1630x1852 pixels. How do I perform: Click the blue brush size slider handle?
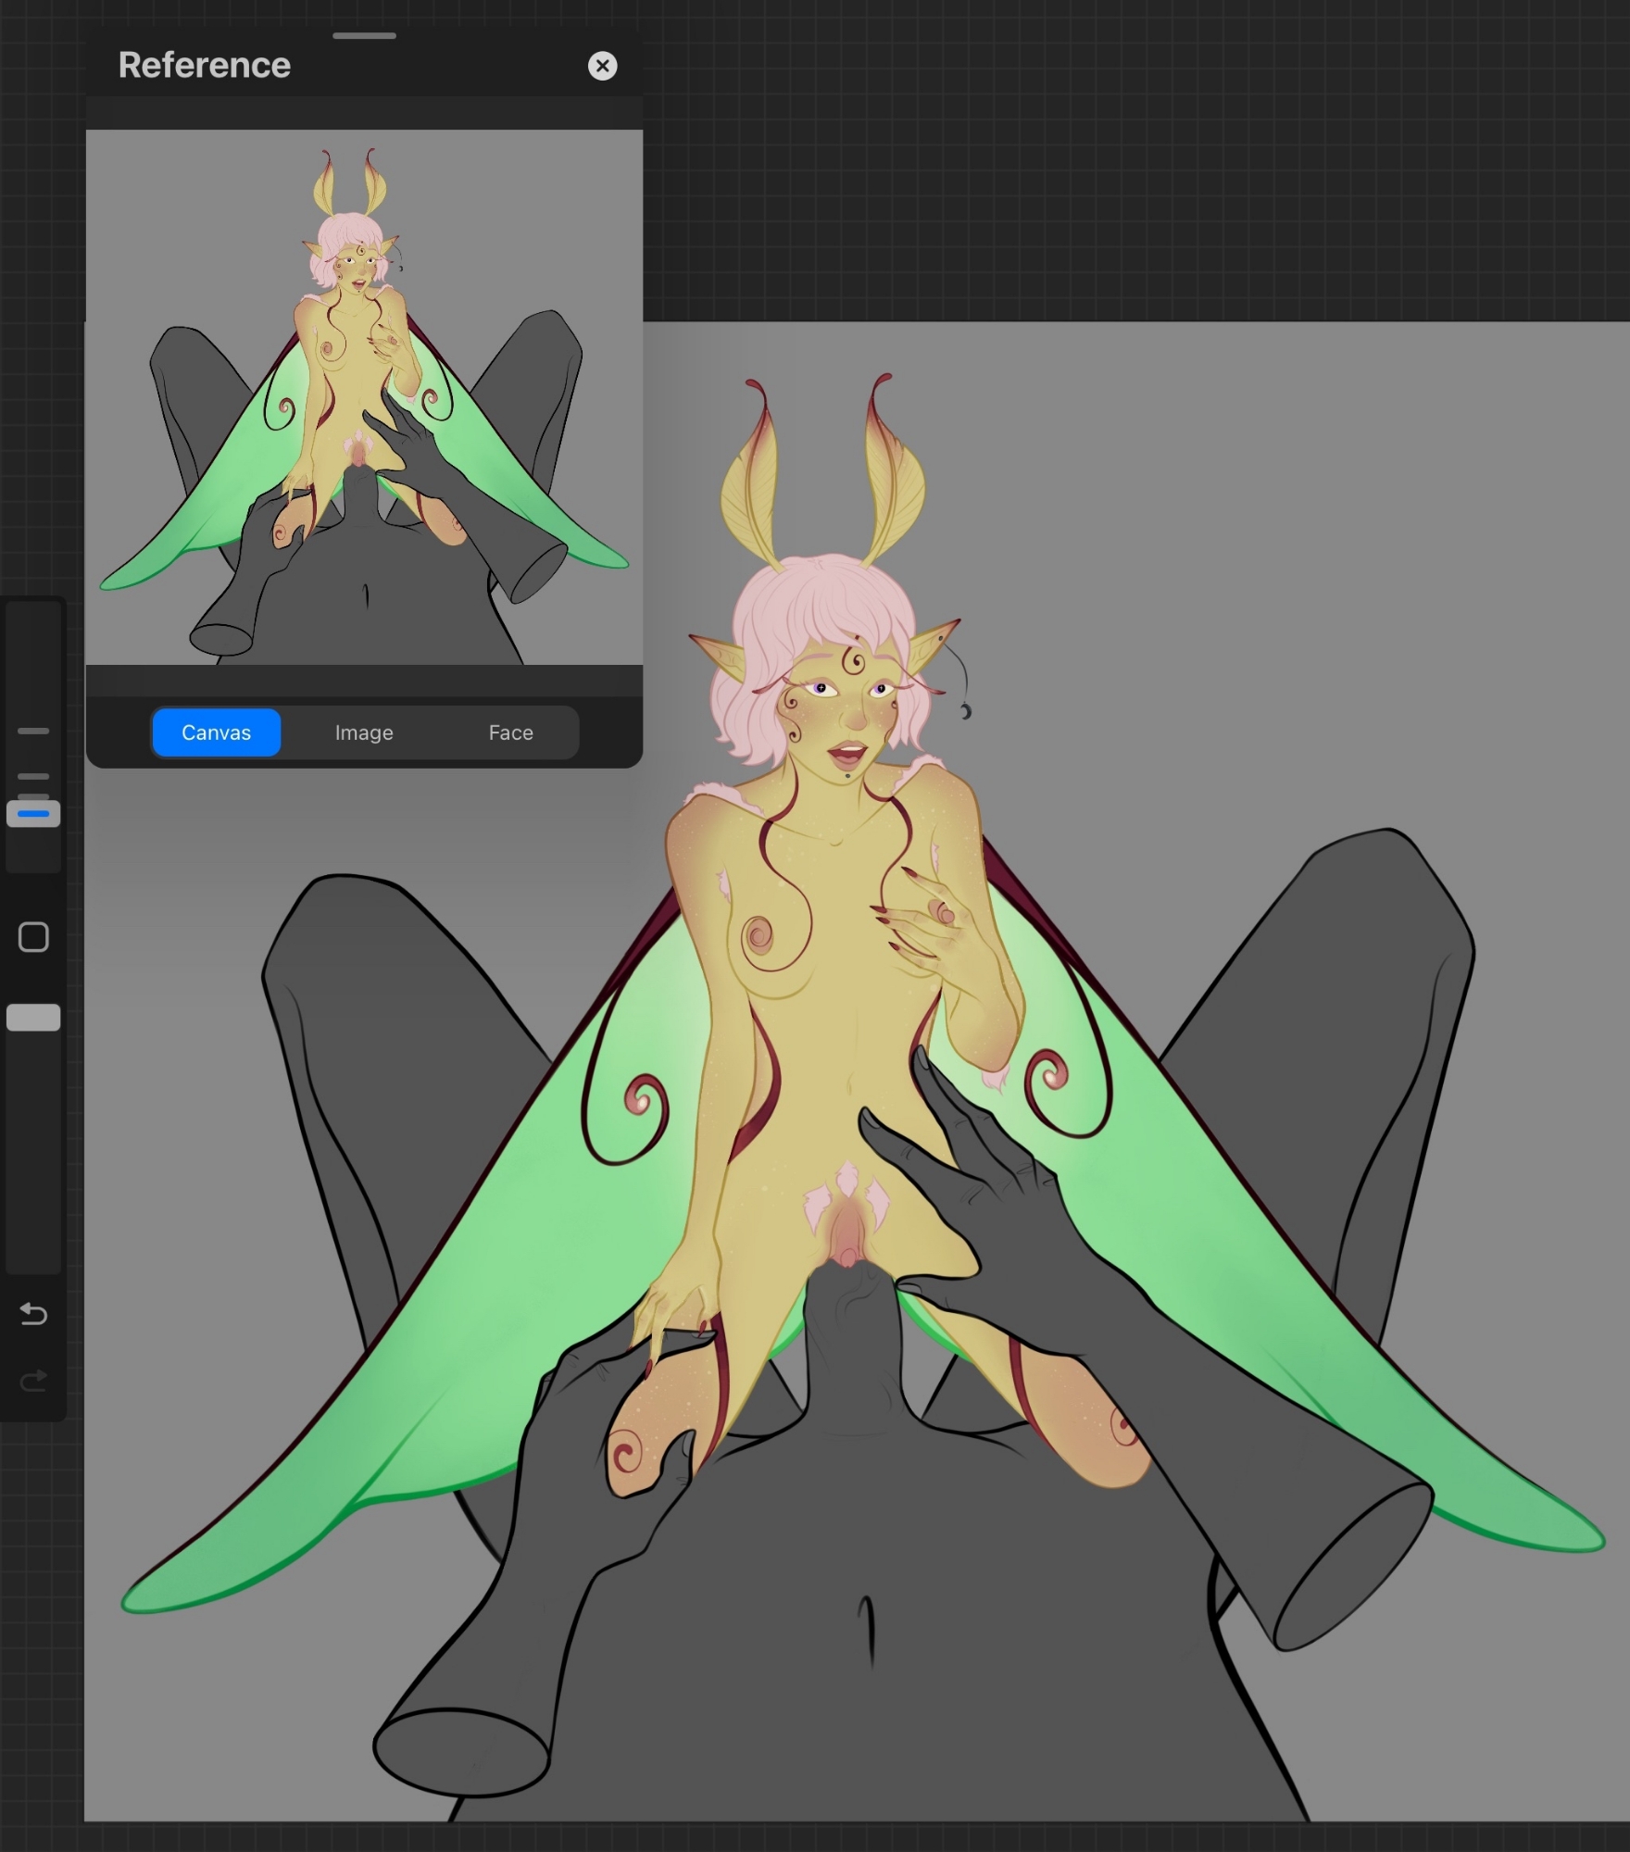pos(33,814)
